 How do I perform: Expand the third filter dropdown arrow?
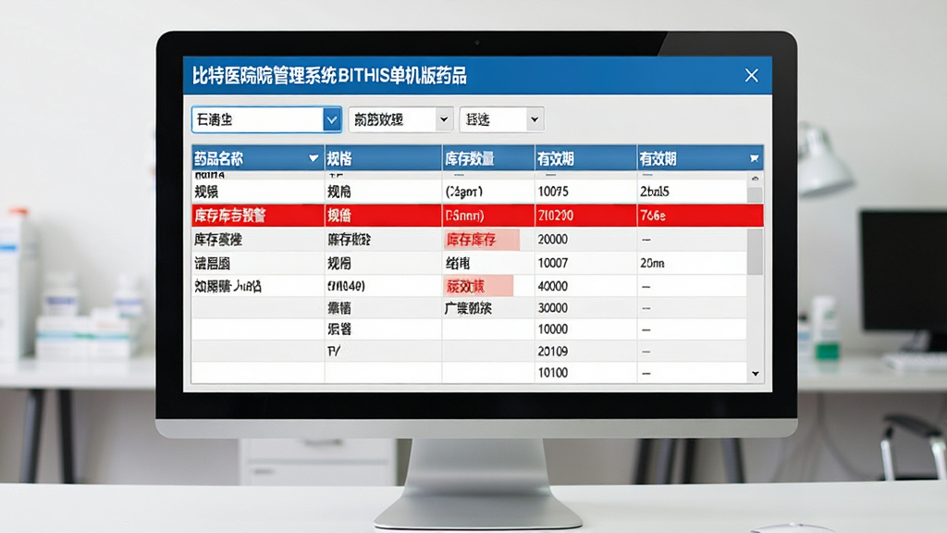click(x=534, y=119)
